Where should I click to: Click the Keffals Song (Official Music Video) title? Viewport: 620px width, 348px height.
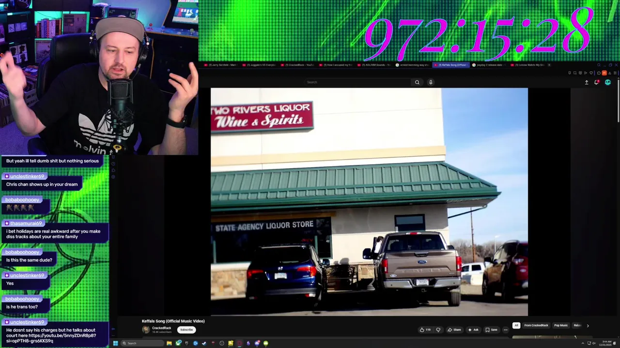pyautogui.click(x=173, y=321)
